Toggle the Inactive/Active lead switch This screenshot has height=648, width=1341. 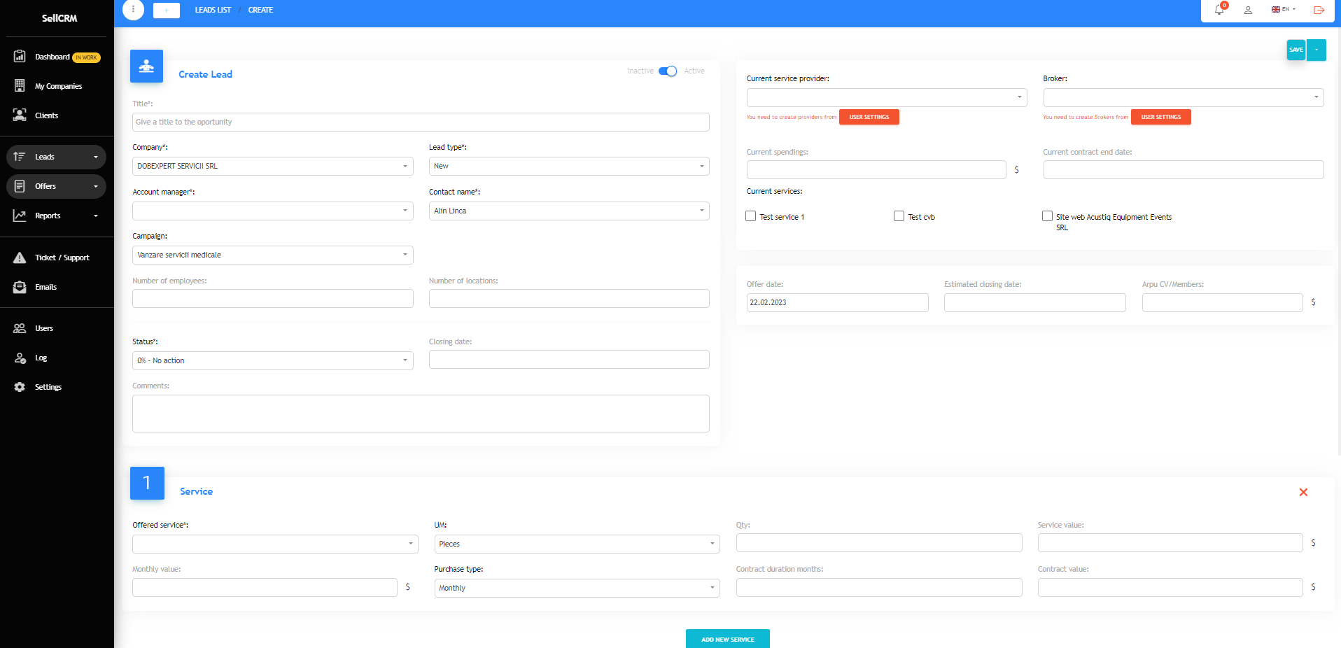pos(668,71)
